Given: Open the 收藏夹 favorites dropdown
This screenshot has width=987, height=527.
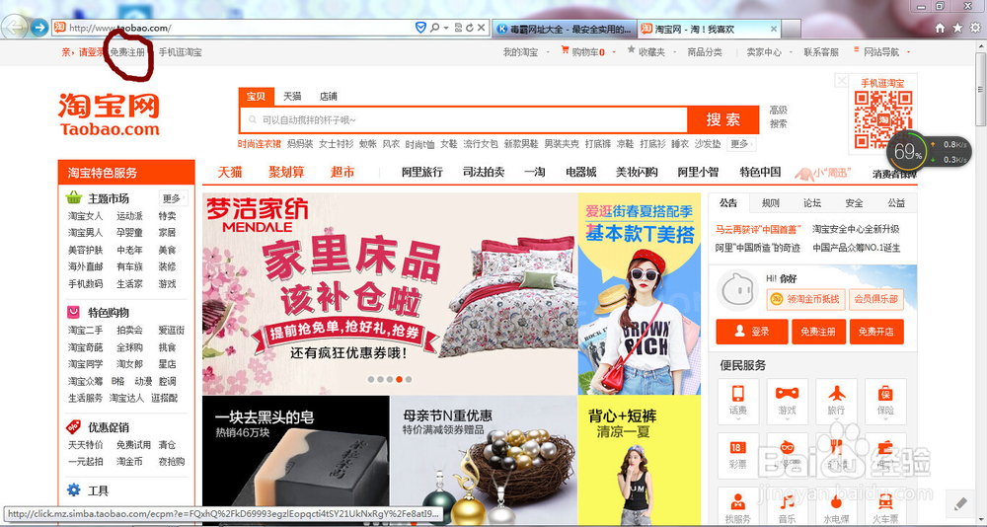Looking at the screenshot, I should [650, 52].
